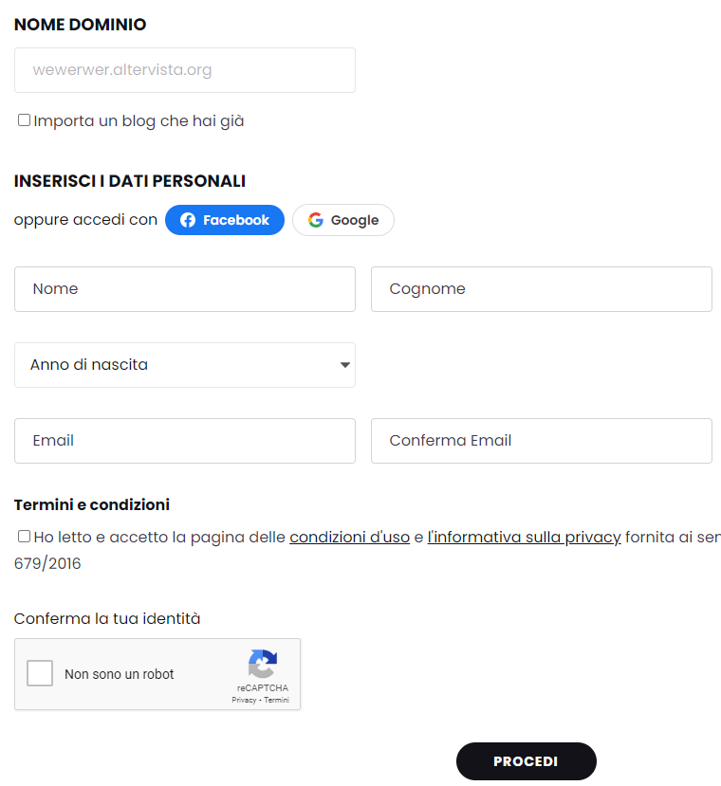
Task: Click the Conferma Email input field
Action: tap(541, 441)
